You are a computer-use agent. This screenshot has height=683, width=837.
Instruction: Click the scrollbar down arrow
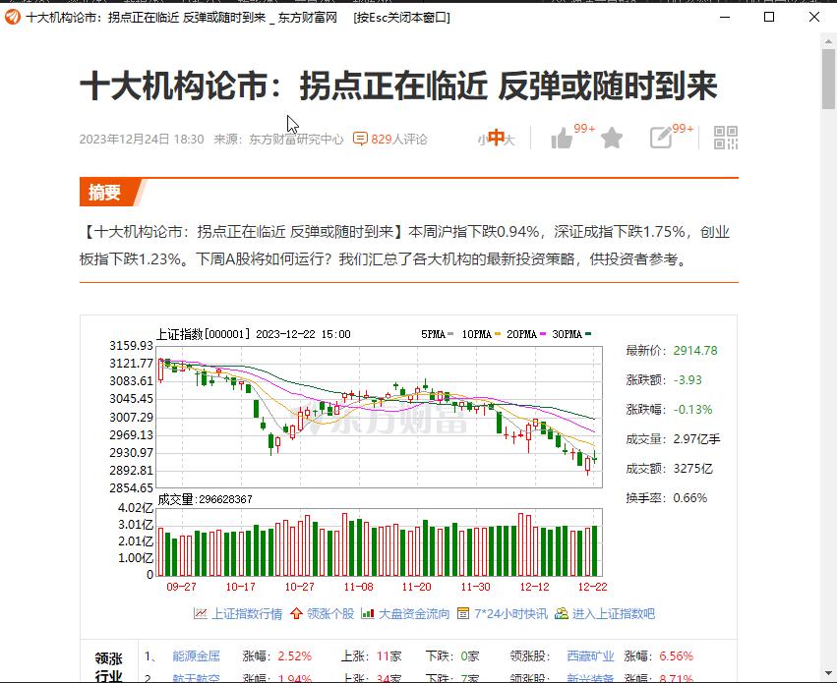click(828, 674)
